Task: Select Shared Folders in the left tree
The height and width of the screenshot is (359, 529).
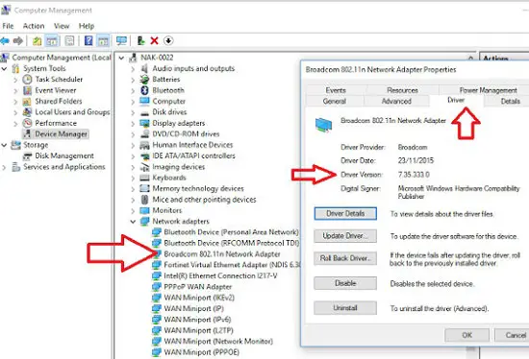Action: point(59,101)
